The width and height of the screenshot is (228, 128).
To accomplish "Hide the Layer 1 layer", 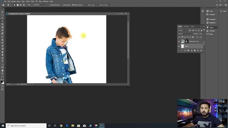I will coord(179,46).
